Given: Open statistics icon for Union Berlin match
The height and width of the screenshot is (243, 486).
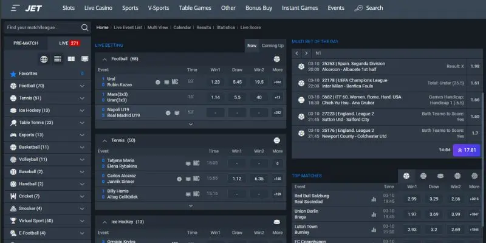Looking at the screenshot, I should (x=374, y=214).
